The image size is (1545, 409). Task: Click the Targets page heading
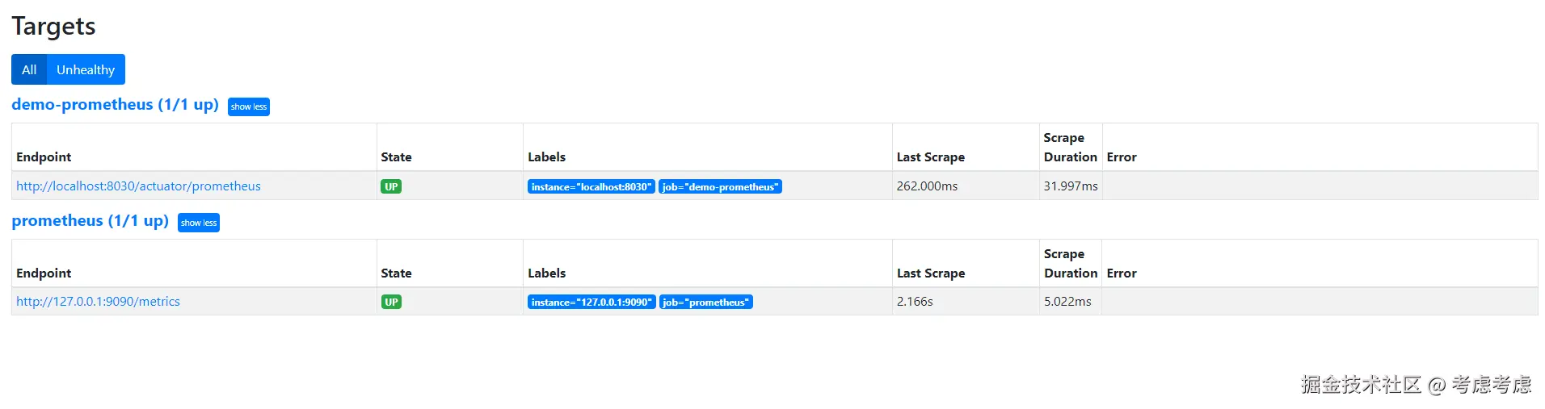53,27
